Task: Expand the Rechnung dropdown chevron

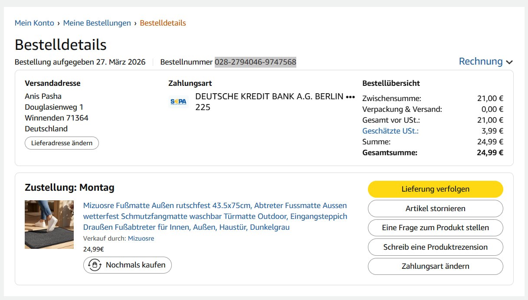Action: point(509,62)
